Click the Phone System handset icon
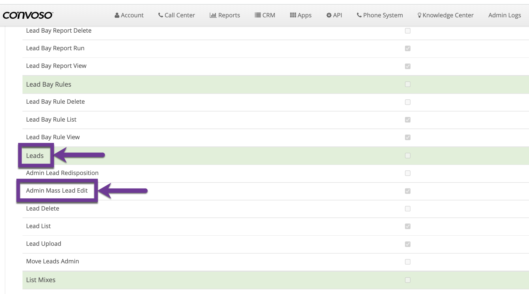The height and width of the screenshot is (294, 529). tap(359, 15)
